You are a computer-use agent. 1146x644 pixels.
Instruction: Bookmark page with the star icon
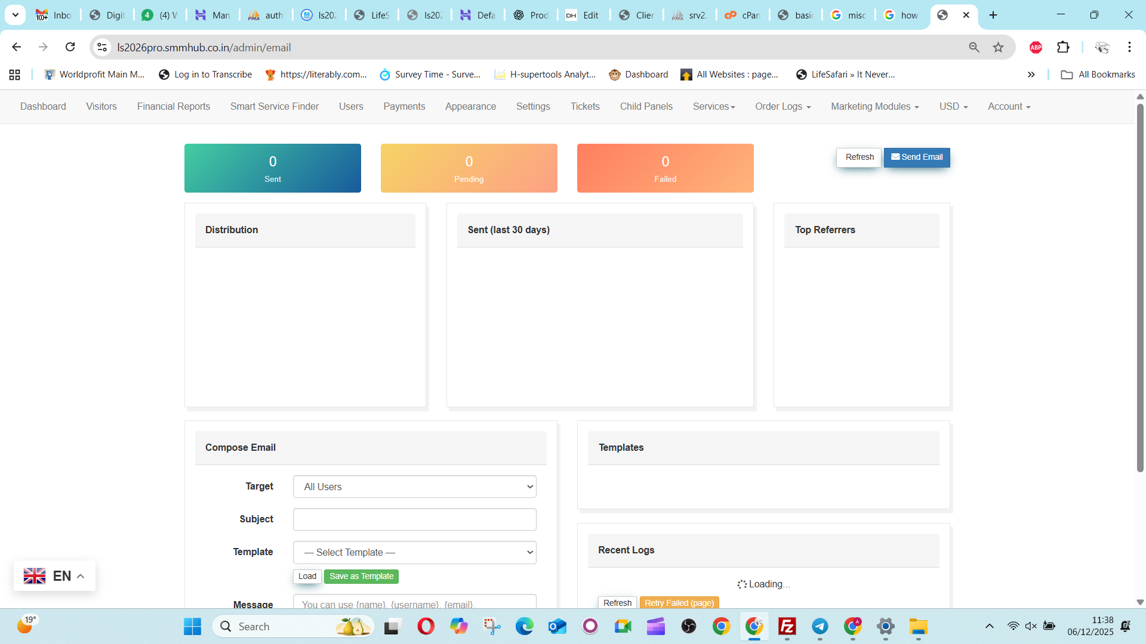(x=998, y=47)
